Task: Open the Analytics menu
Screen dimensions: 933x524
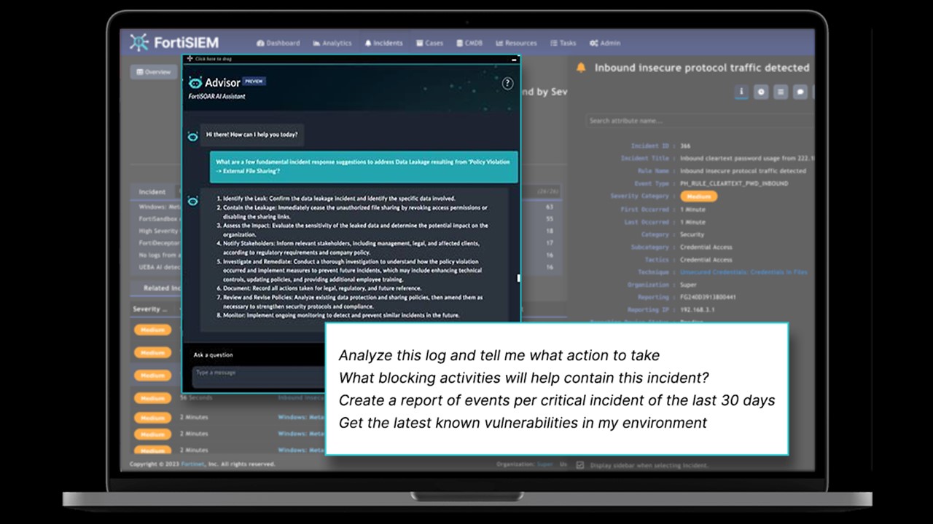Action: pos(332,43)
